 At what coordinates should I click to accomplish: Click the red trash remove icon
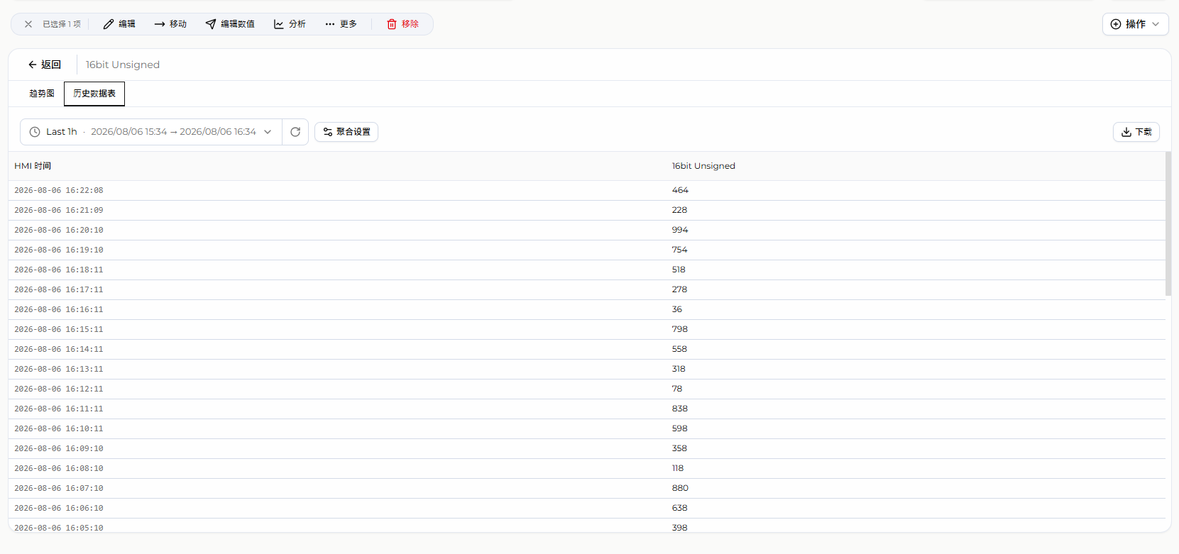coord(392,24)
